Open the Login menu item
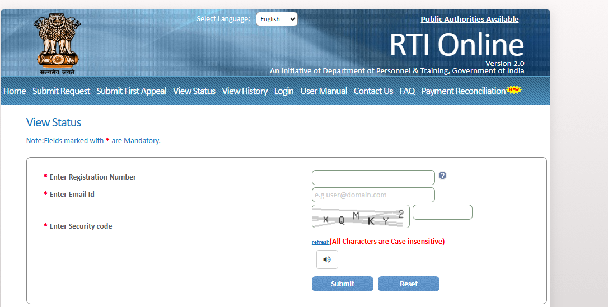 point(284,91)
